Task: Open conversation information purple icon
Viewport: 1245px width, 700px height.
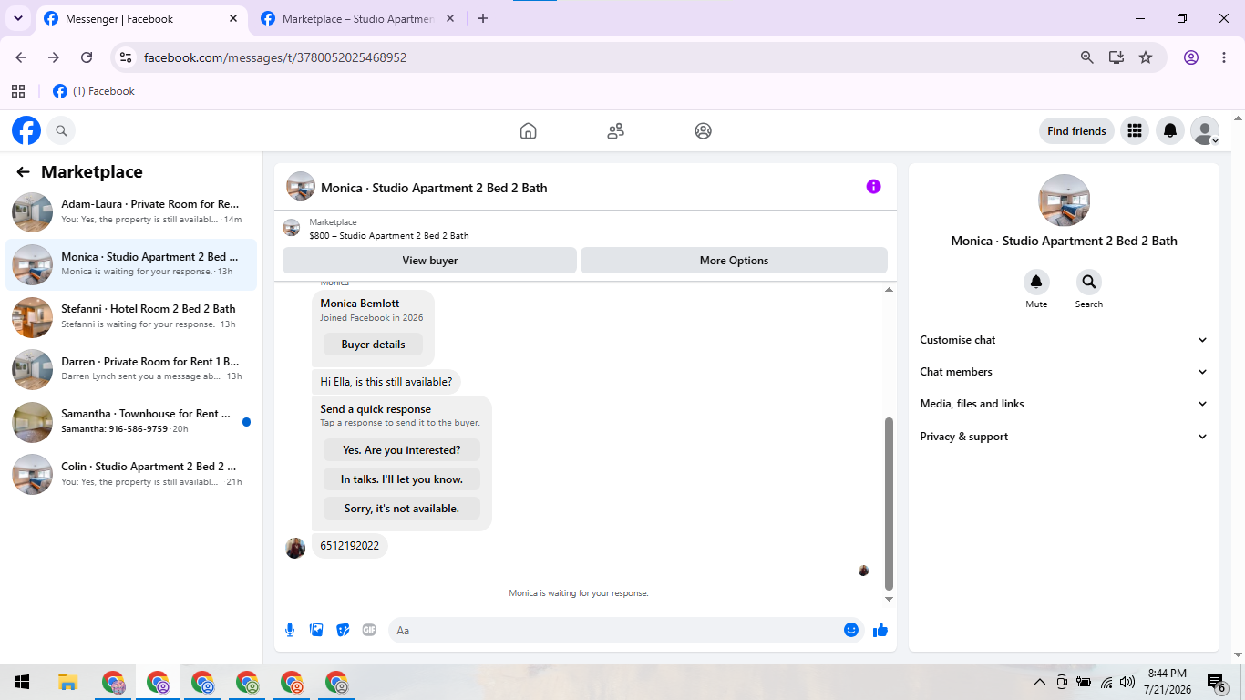Action: click(873, 186)
